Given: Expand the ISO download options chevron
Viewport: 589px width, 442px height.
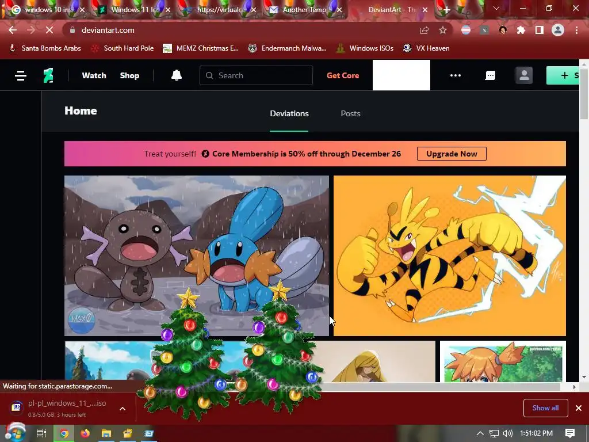Looking at the screenshot, I should click(x=123, y=409).
